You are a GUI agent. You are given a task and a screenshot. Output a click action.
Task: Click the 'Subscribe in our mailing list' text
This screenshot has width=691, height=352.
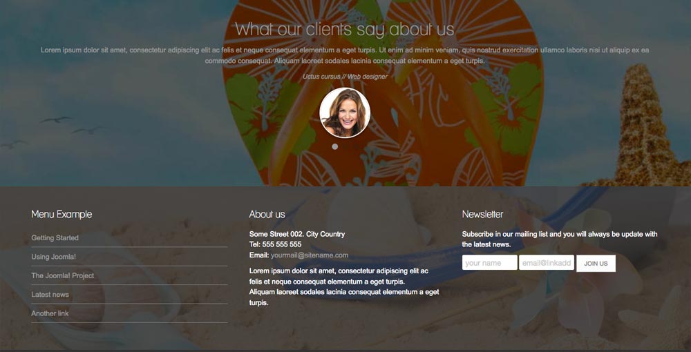click(560, 239)
